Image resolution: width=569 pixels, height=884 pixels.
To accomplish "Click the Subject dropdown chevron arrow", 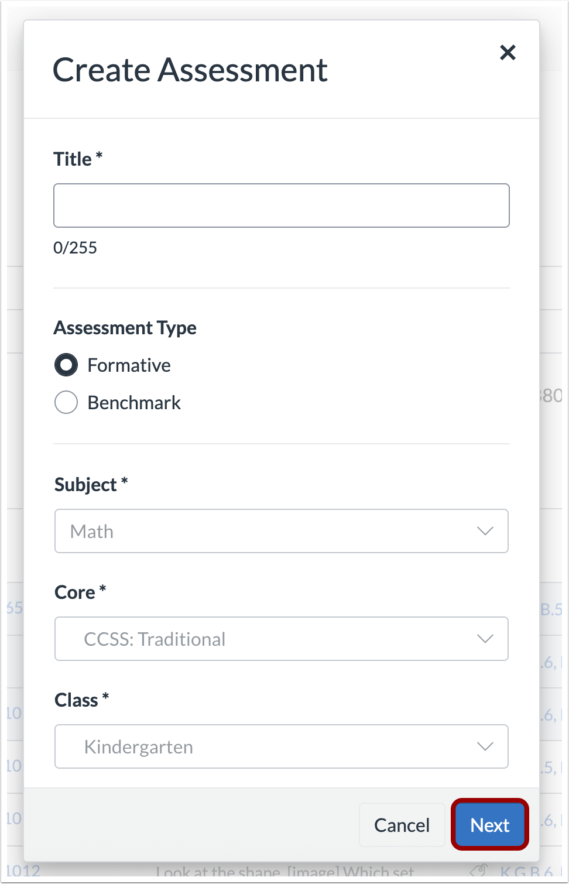I will [485, 531].
